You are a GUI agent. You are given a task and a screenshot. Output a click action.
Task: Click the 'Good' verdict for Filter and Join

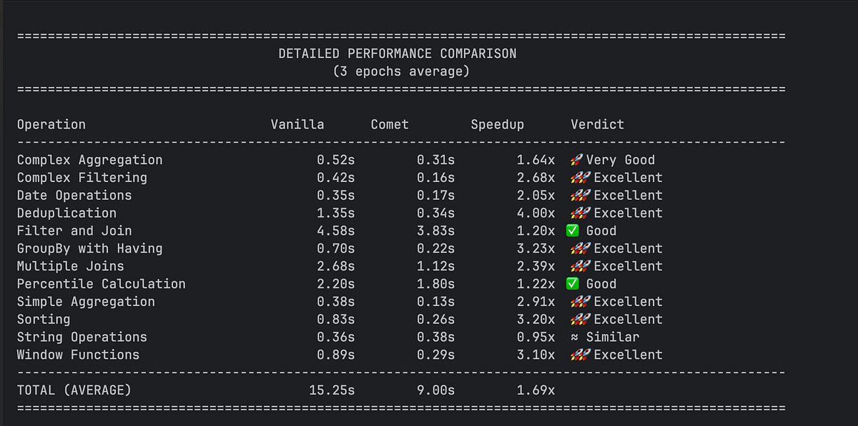(x=601, y=230)
